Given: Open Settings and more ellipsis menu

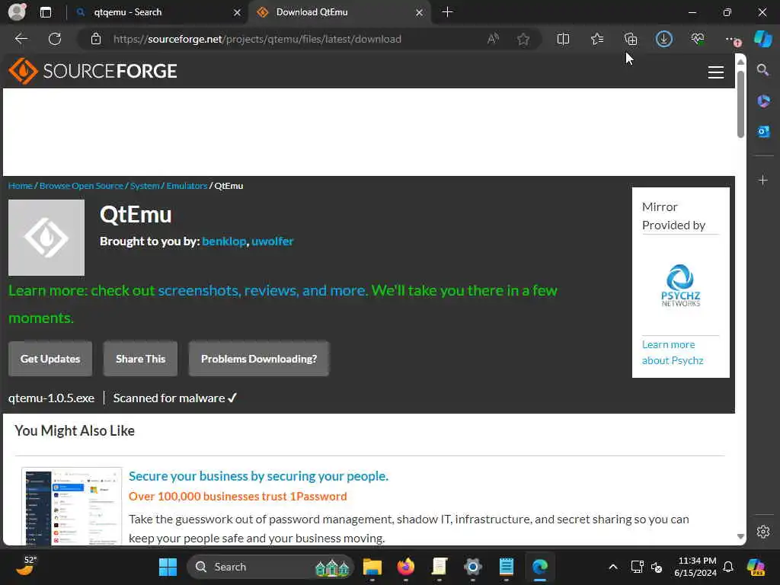Looking at the screenshot, I should [731, 39].
